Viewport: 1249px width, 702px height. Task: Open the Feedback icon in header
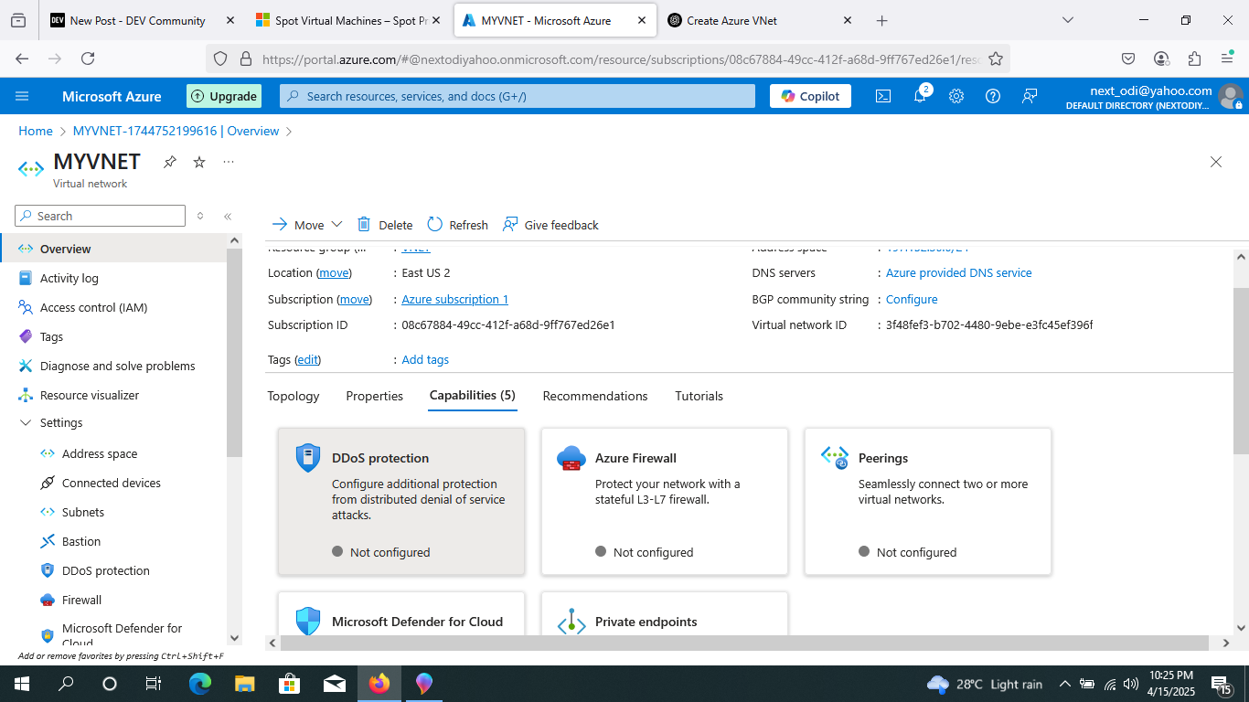(1030, 96)
